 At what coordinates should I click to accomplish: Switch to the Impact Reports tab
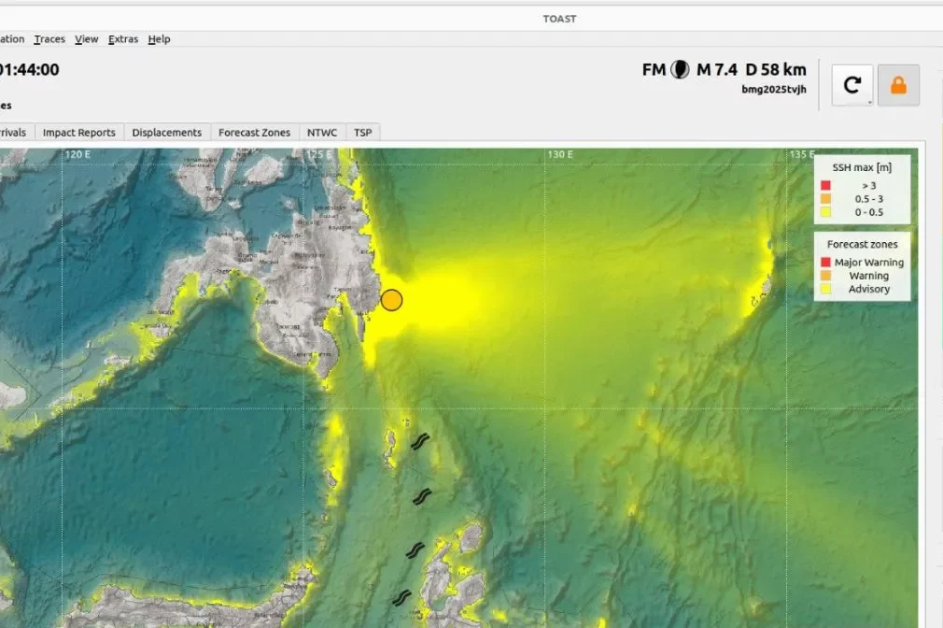click(x=79, y=133)
